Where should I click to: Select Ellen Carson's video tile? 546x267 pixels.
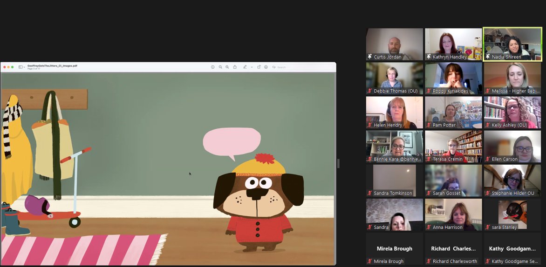click(x=512, y=147)
